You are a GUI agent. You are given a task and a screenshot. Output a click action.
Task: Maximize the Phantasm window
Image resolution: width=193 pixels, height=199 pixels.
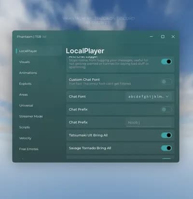[163, 37]
